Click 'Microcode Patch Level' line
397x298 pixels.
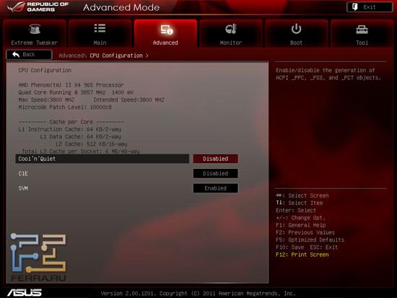pyautogui.click(x=65, y=107)
